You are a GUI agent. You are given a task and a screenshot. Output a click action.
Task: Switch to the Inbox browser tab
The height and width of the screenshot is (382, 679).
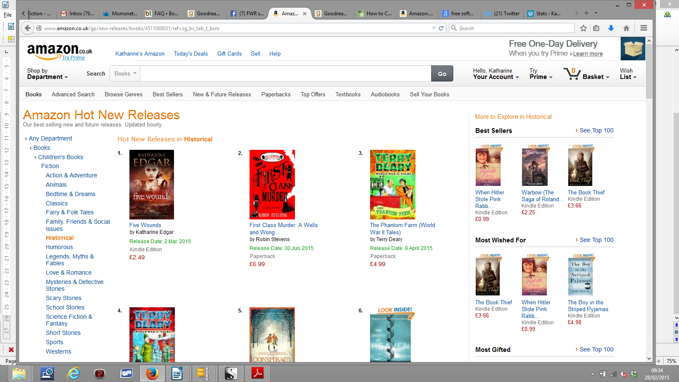click(x=78, y=14)
